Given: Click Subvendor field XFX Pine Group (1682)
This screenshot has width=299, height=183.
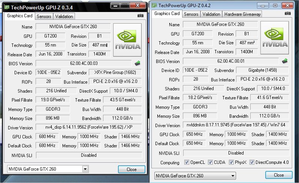Looking at the screenshot, I should pos(115,72).
